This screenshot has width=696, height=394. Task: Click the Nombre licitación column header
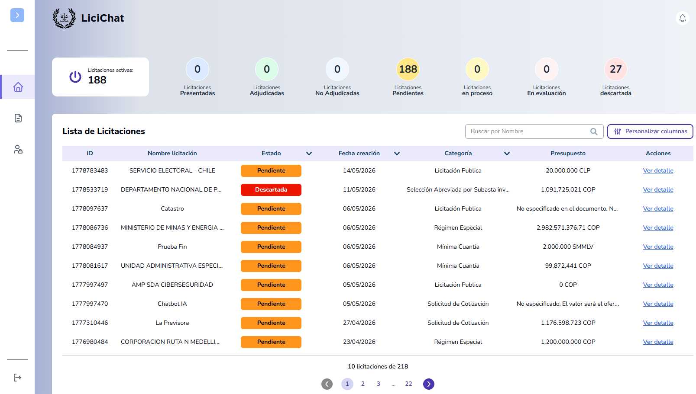(172, 154)
